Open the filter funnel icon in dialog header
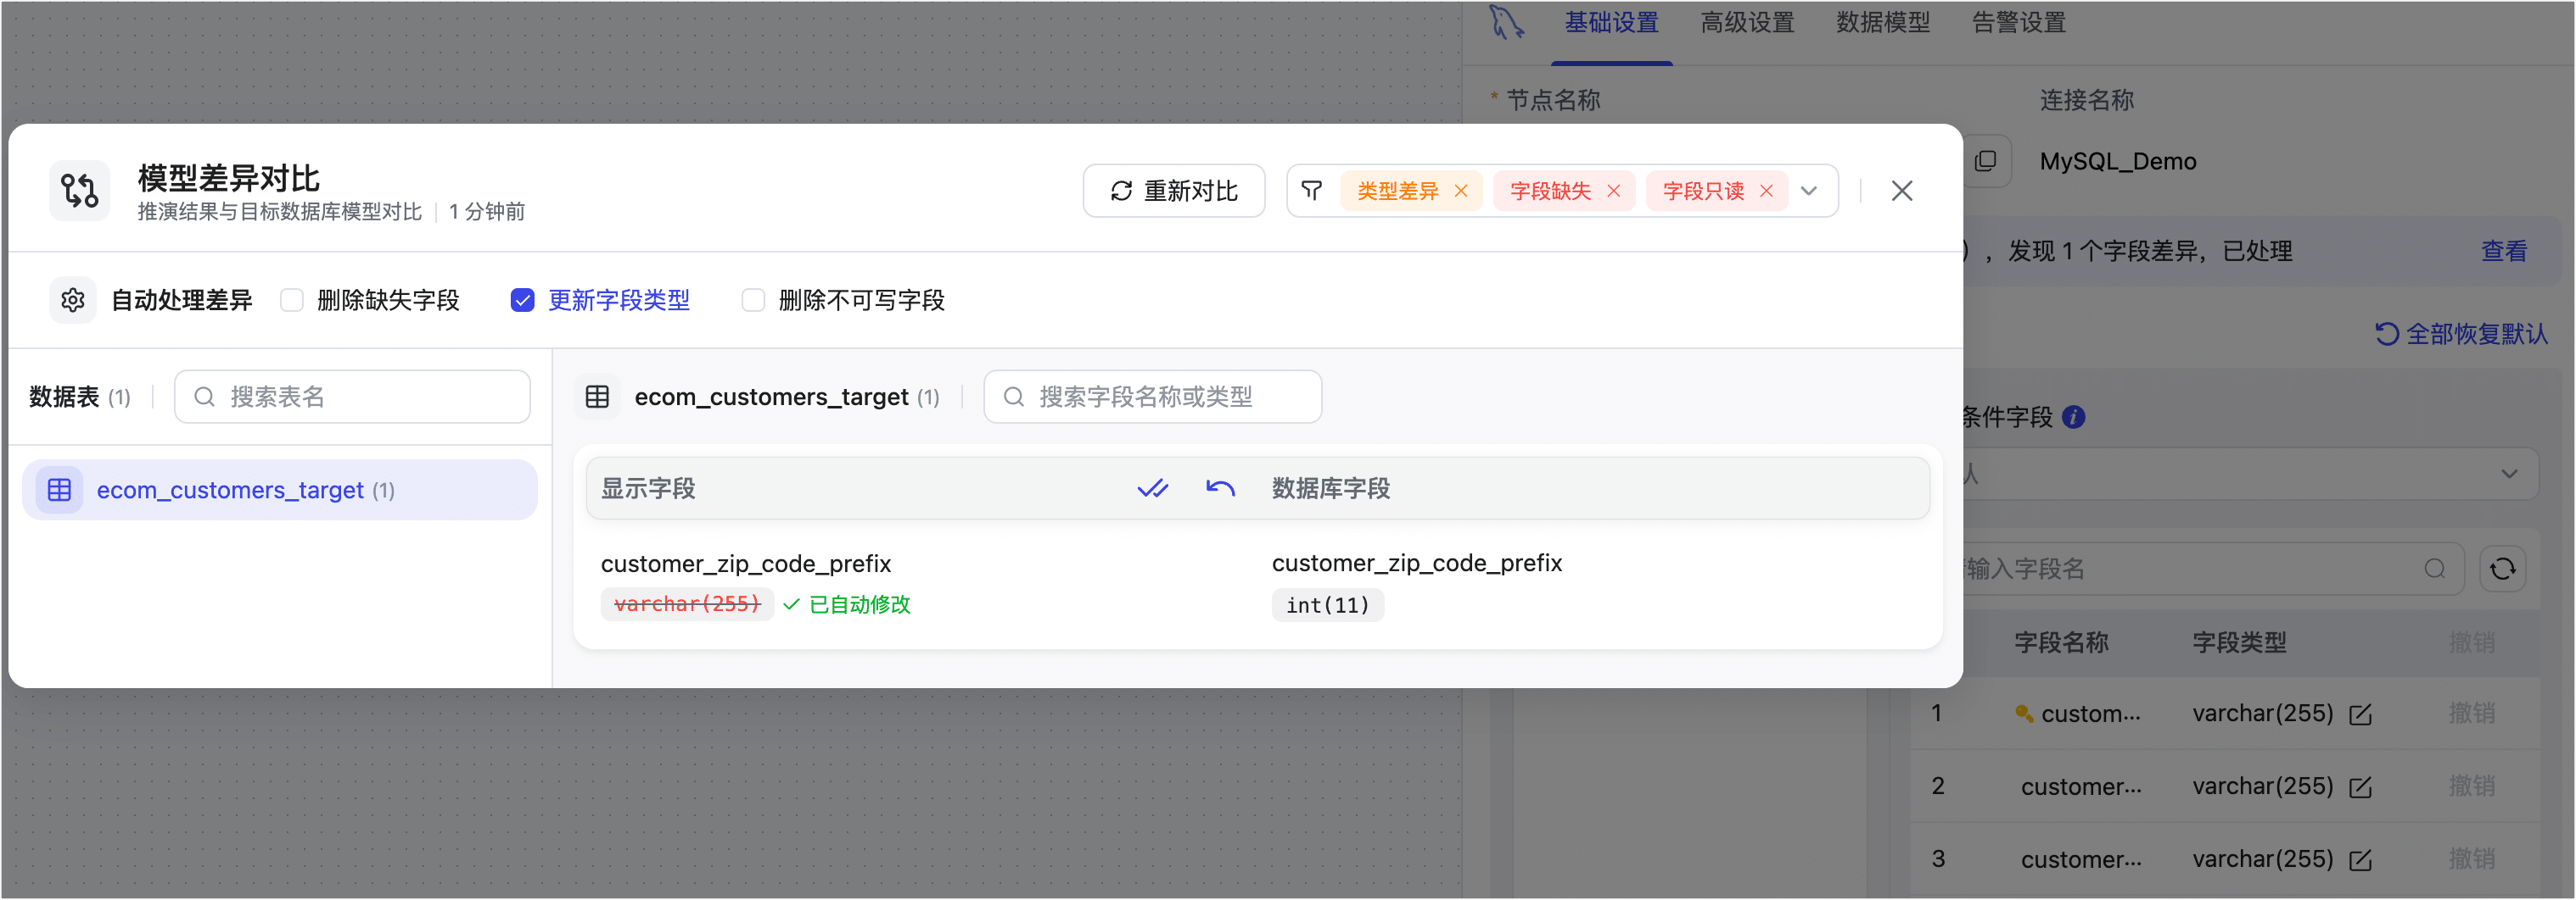This screenshot has height=900, width=2576. 1313,190
